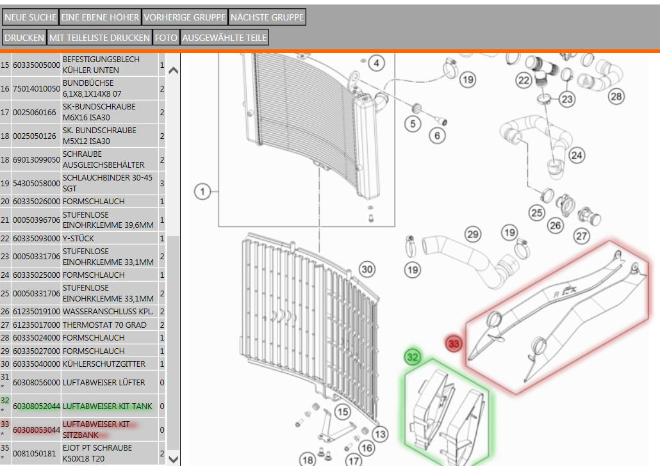Screen dimensions: 660x466
Task: Select callout number 28 in the diagram
Action: click(616, 96)
